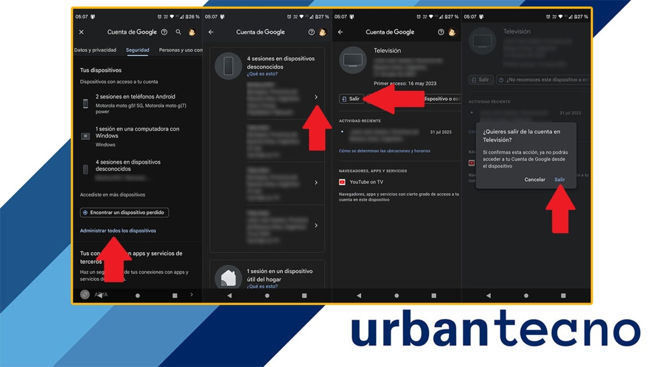Screen dimensions: 654x367
Task: Tap home nav button on Seguridad screen
Action: [x=138, y=295]
